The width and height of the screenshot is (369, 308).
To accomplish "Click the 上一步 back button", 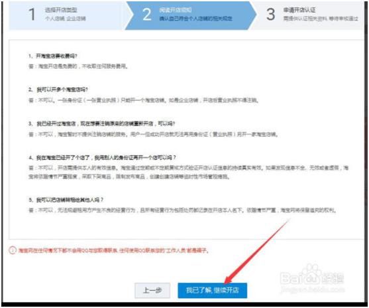I will (x=152, y=290).
